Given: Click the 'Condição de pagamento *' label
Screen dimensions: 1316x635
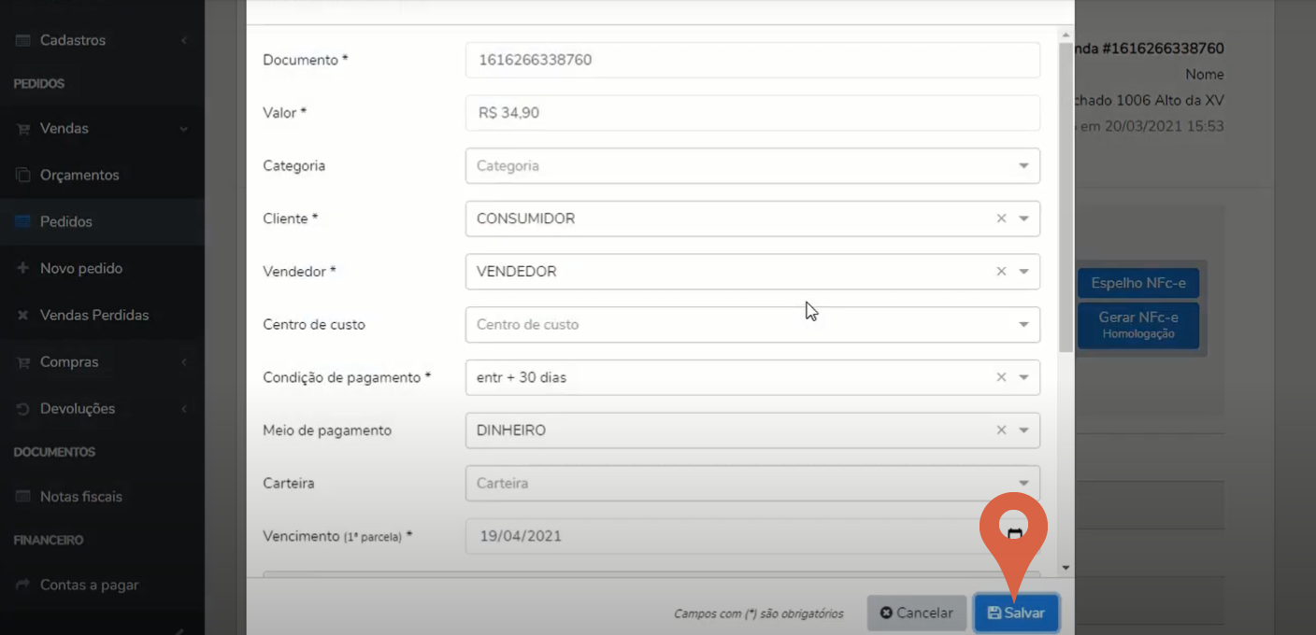Looking at the screenshot, I should coord(347,377).
